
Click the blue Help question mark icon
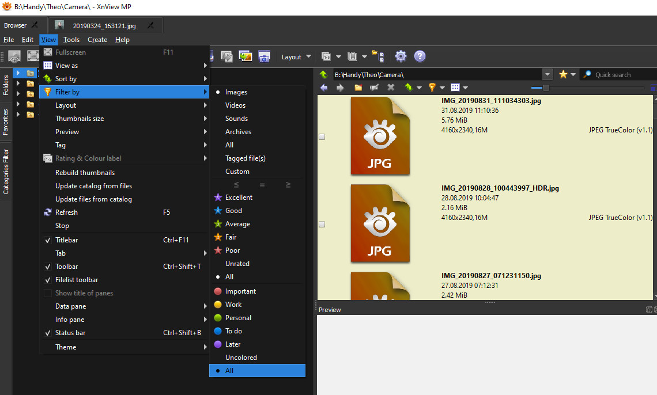pos(420,56)
